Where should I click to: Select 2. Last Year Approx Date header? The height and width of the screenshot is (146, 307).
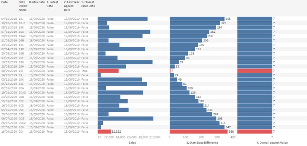(72, 6)
